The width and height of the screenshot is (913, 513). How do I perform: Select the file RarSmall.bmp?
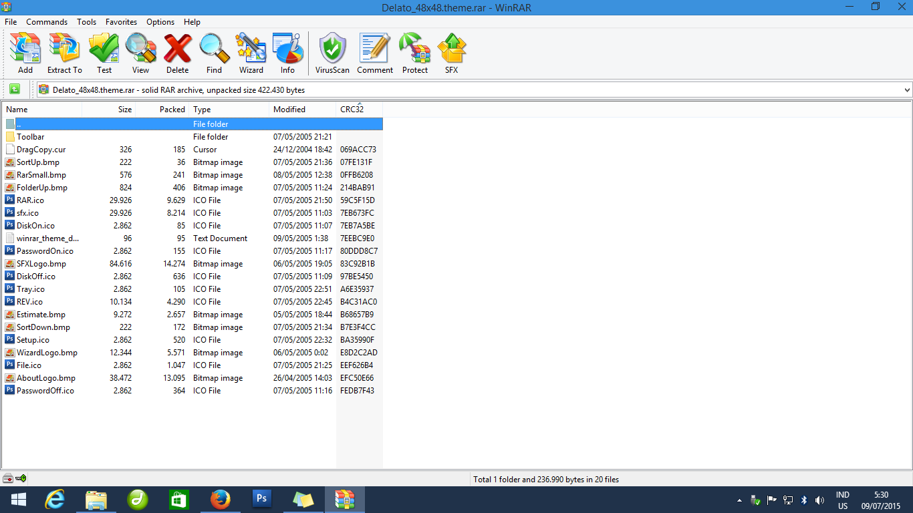click(193, 175)
